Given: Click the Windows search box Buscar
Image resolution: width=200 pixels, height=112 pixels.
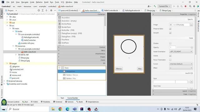Looking at the screenshot, I should [x=28, y=109].
